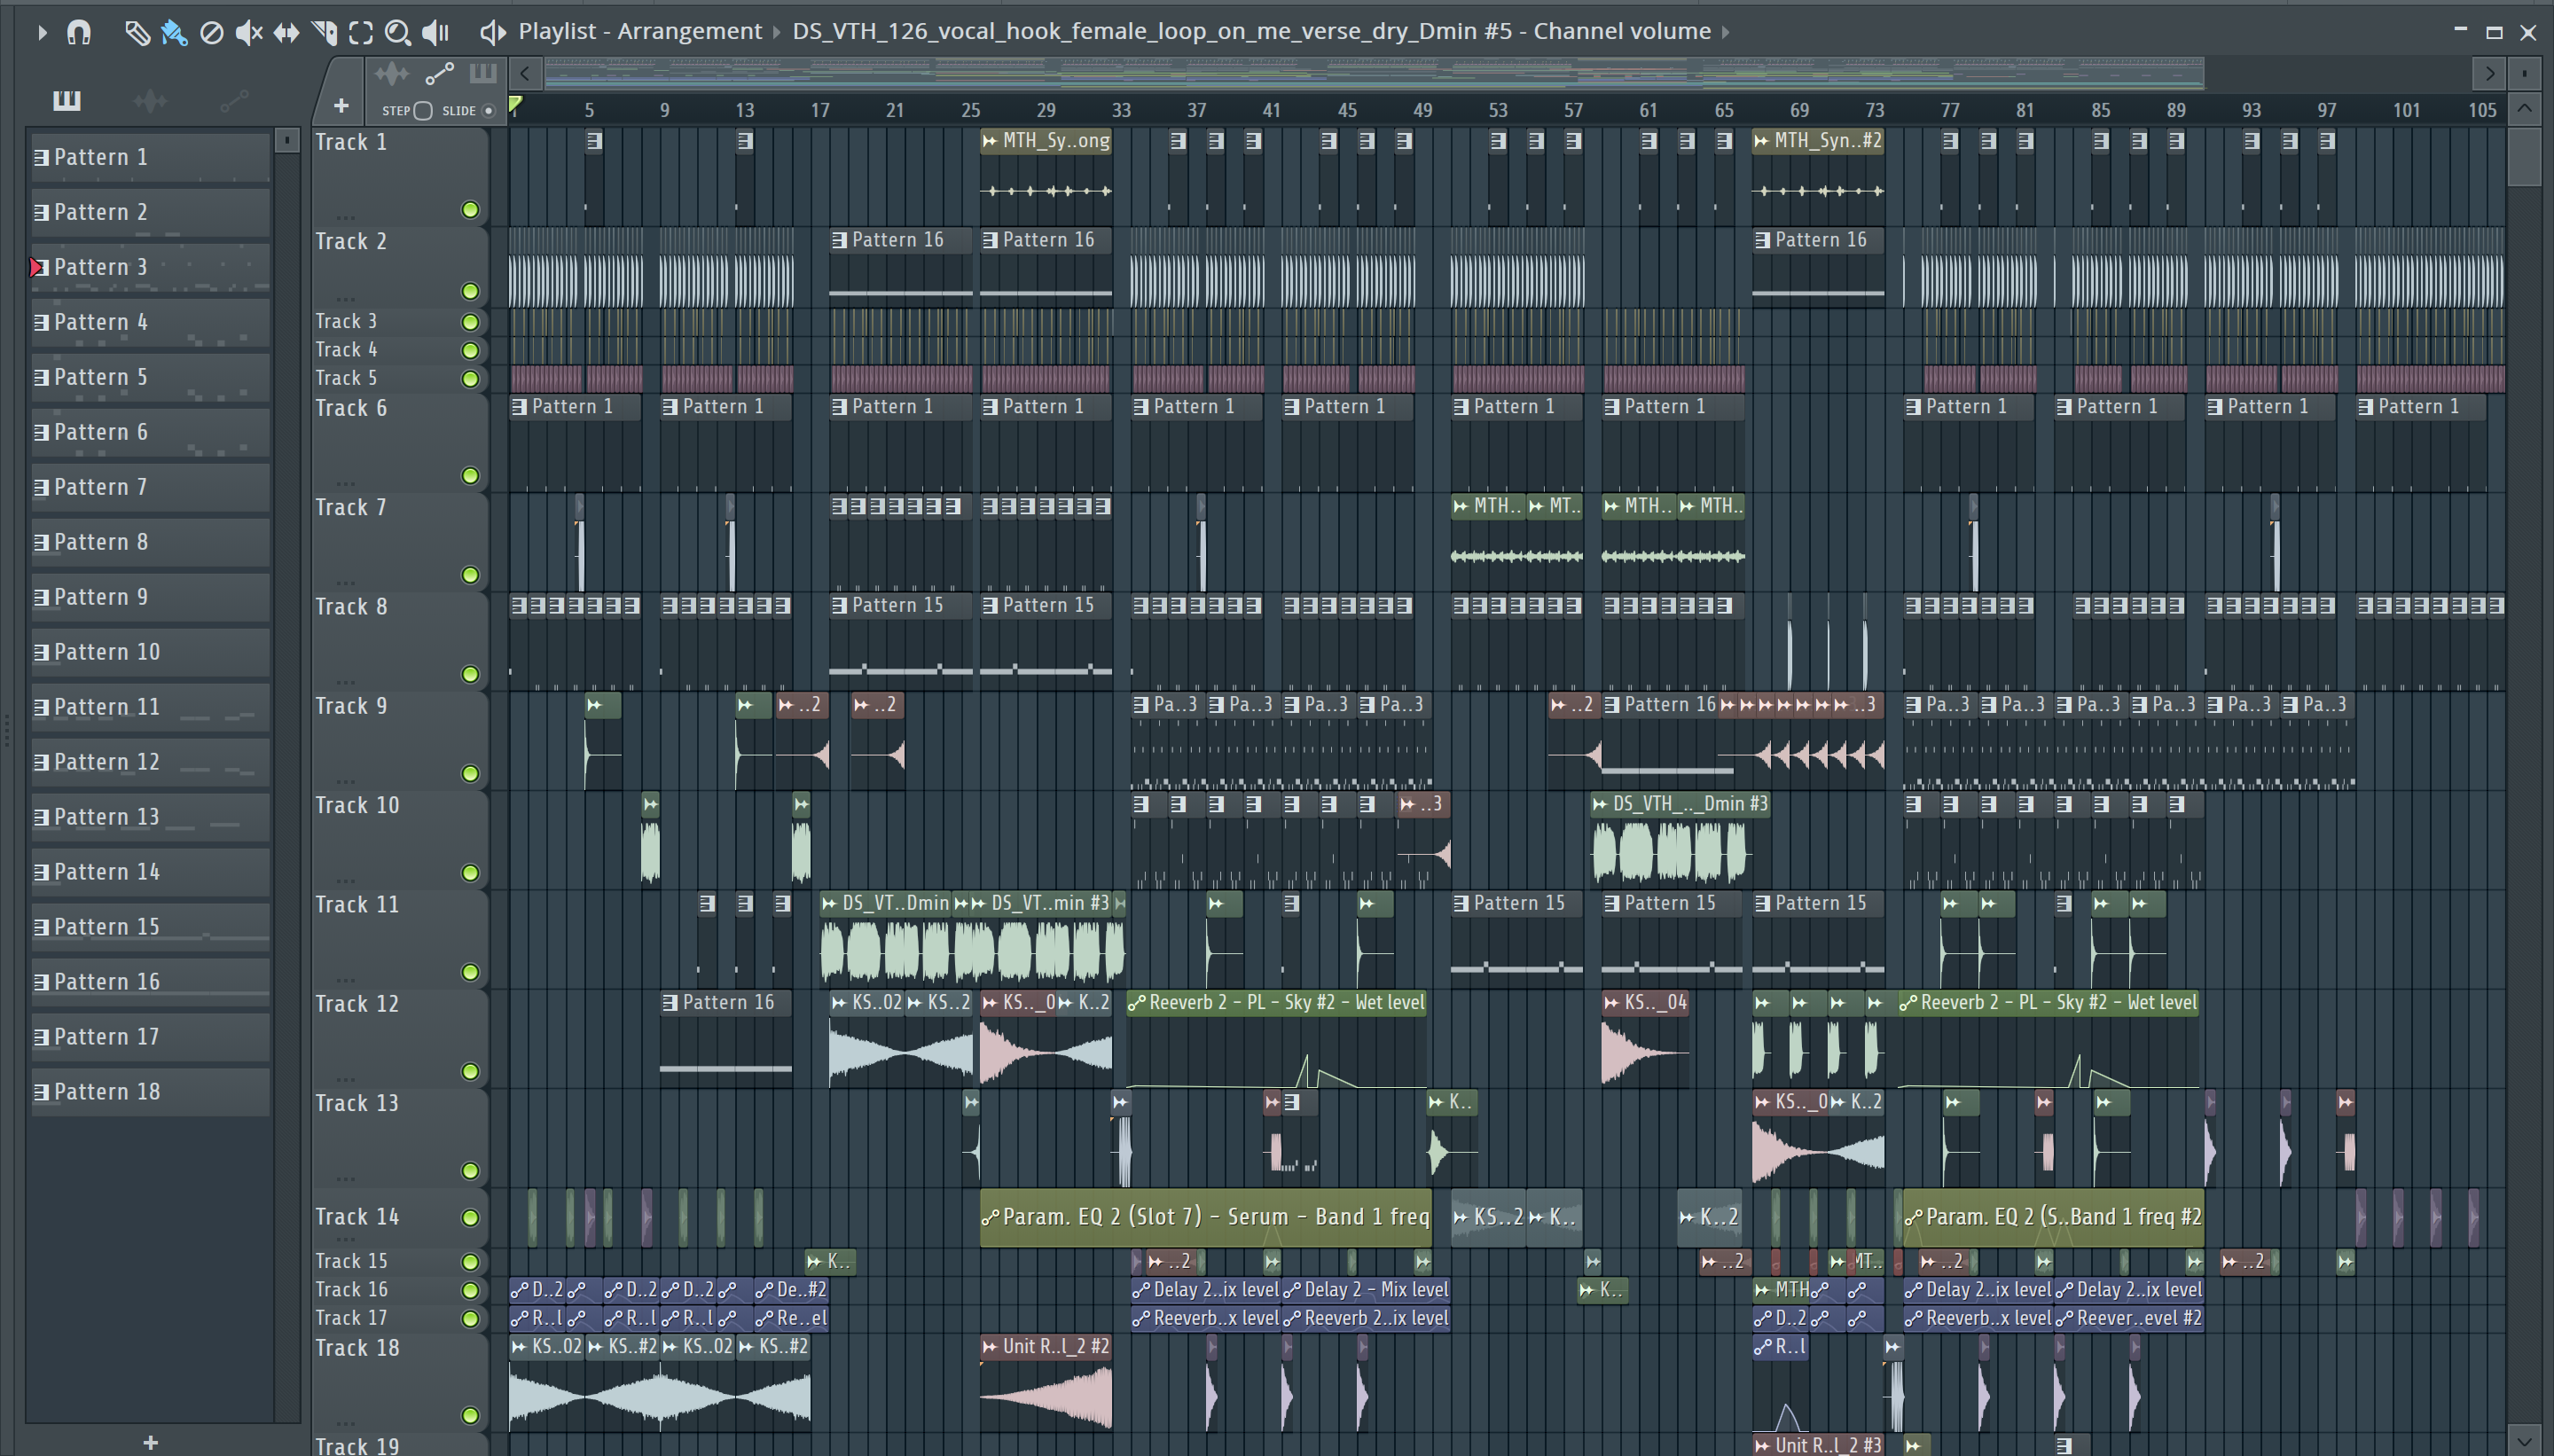The image size is (2554, 1456).
Task: Open menu of Unit R..l_2 #2 clip
Action: click(x=990, y=1347)
